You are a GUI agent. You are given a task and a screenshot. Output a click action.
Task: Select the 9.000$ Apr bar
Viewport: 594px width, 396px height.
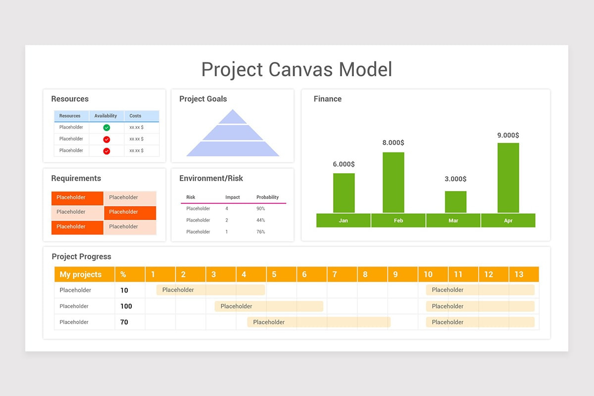point(508,178)
